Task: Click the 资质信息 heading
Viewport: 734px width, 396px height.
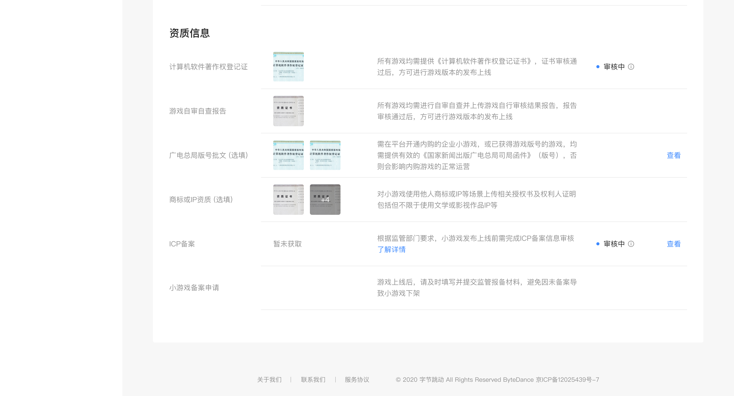Action: tap(189, 33)
